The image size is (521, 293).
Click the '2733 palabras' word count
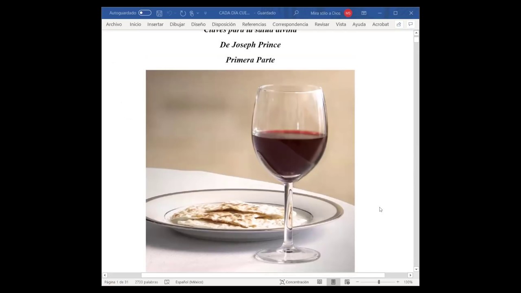[x=147, y=282]
